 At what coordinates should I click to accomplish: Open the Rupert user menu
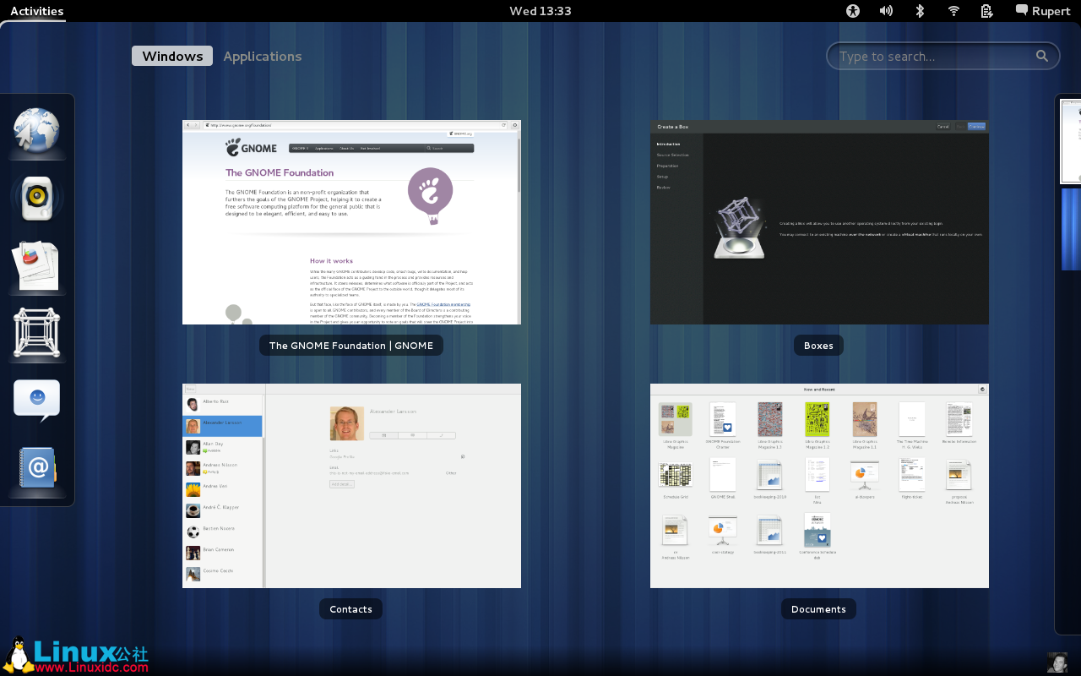1043,11
